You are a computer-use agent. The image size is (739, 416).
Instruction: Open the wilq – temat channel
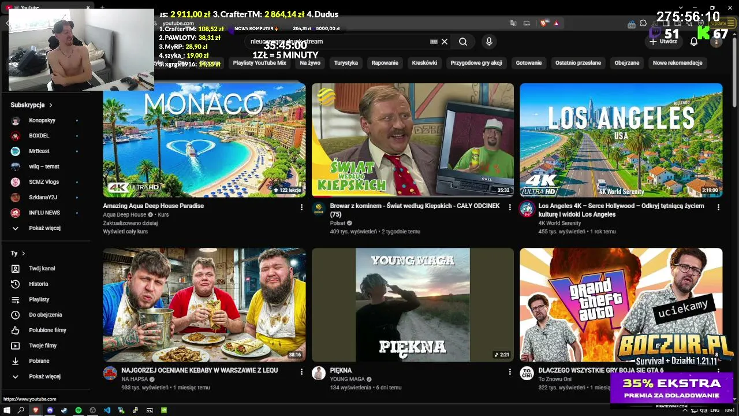[x=44, y=166]
